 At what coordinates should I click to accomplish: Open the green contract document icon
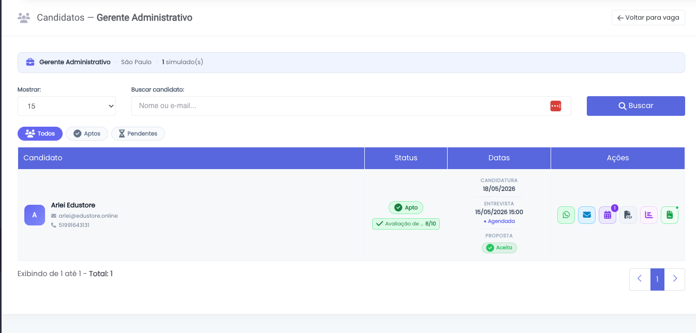point(670,215)
